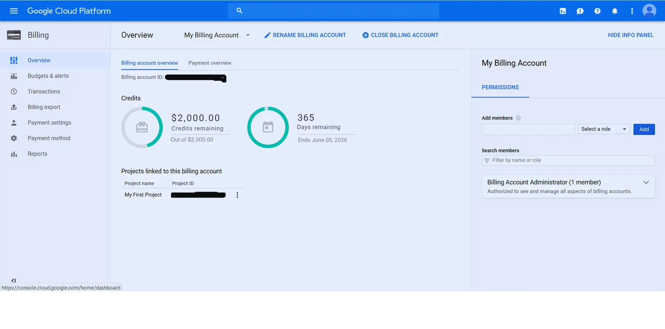Click the Out of $2,000.00 text
The image size is (665, 329).
tap(192, 140)
